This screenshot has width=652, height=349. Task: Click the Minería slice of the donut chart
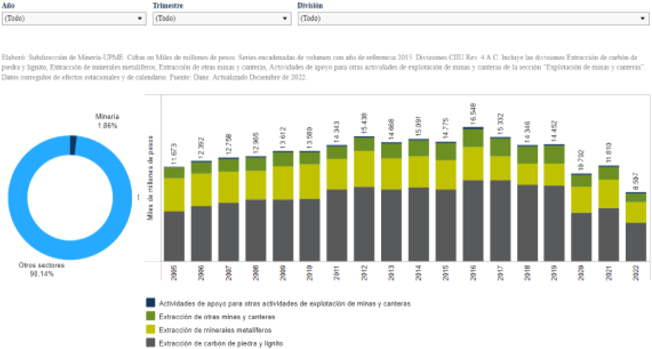coord(73,145)
